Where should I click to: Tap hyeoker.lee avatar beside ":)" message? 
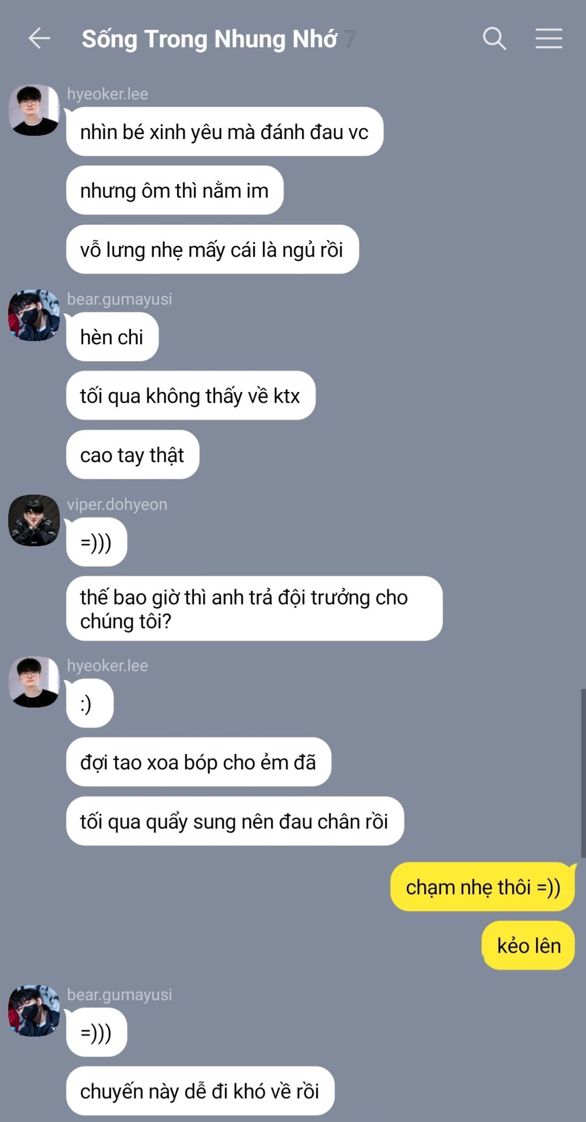(34, 682)
